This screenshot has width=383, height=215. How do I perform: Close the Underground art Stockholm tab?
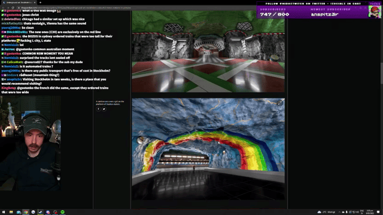35,2
